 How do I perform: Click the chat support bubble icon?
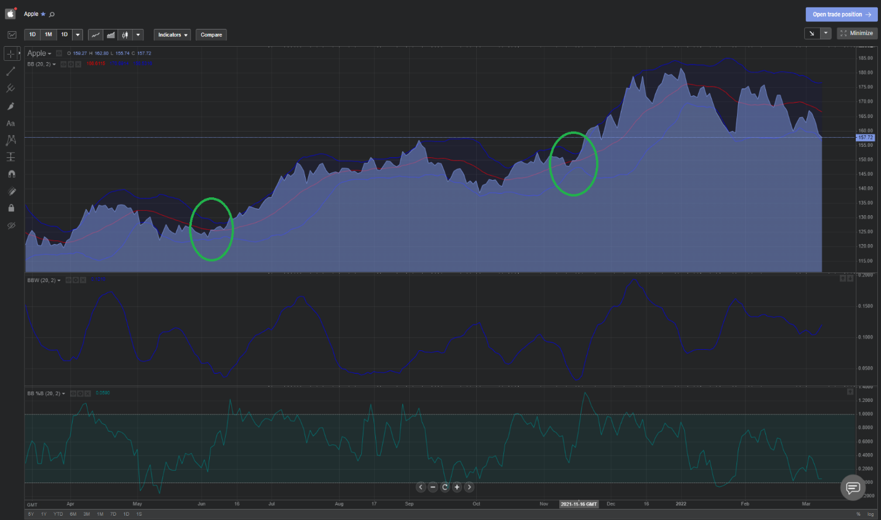853,487
